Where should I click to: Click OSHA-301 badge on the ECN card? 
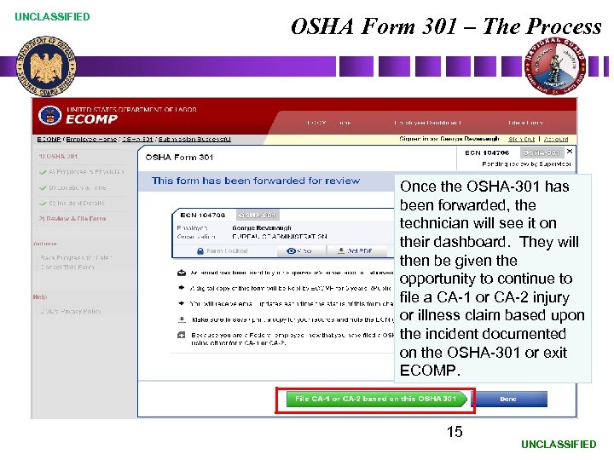(x=258, y=216)
